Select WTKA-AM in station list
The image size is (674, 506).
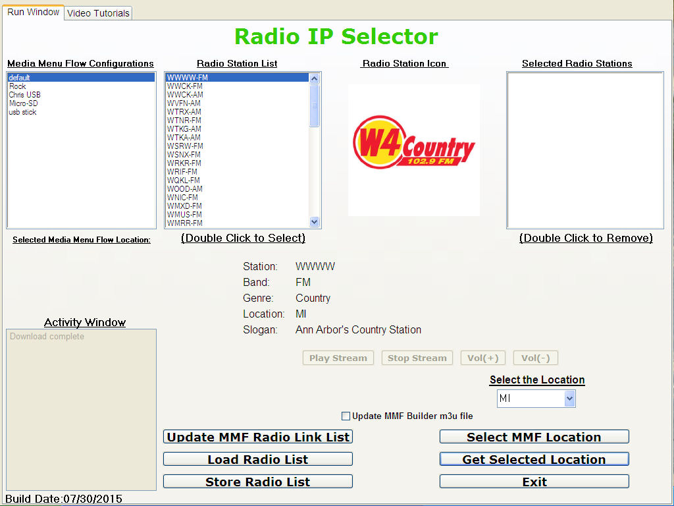(x=237, y=138)
